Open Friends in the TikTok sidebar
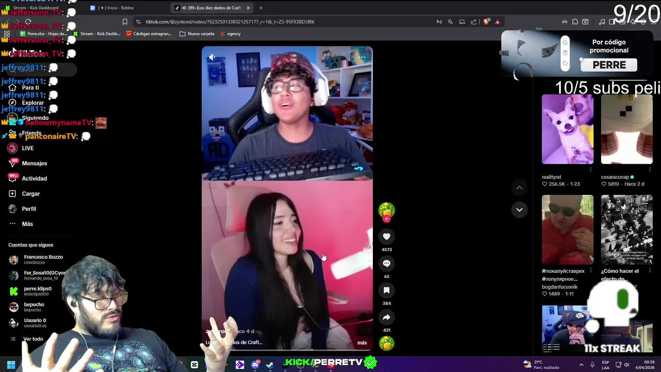The width and height of the screenshot is (661, 372). click(x=32, y=133)
